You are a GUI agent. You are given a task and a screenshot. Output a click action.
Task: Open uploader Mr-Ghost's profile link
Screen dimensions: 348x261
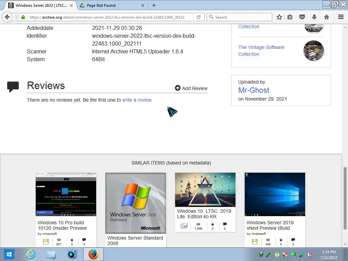point(254,90)
